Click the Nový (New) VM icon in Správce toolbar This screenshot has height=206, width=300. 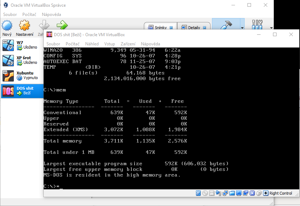coord(7,26)
